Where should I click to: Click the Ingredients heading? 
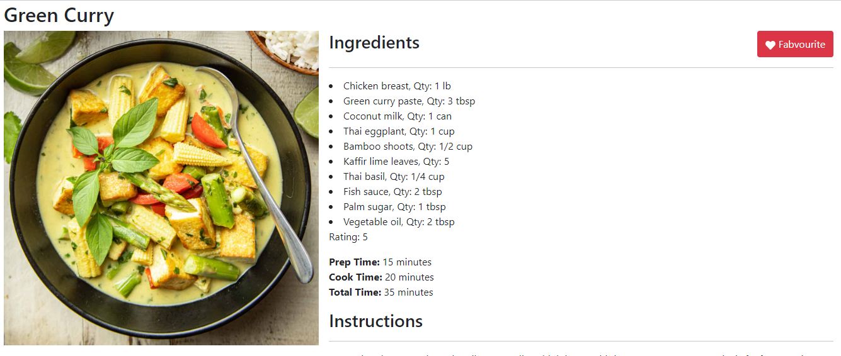tap(374, 43)
